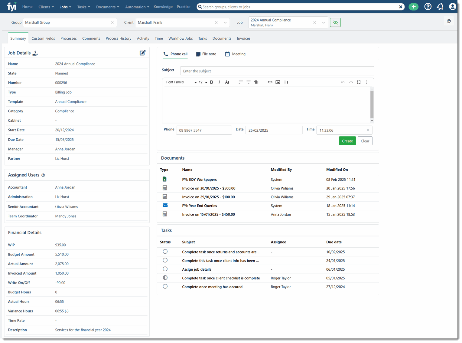This screenshot has width=462, height=343.
Task: Open Knowledge in the top navigation
Action: click(163, 7)
